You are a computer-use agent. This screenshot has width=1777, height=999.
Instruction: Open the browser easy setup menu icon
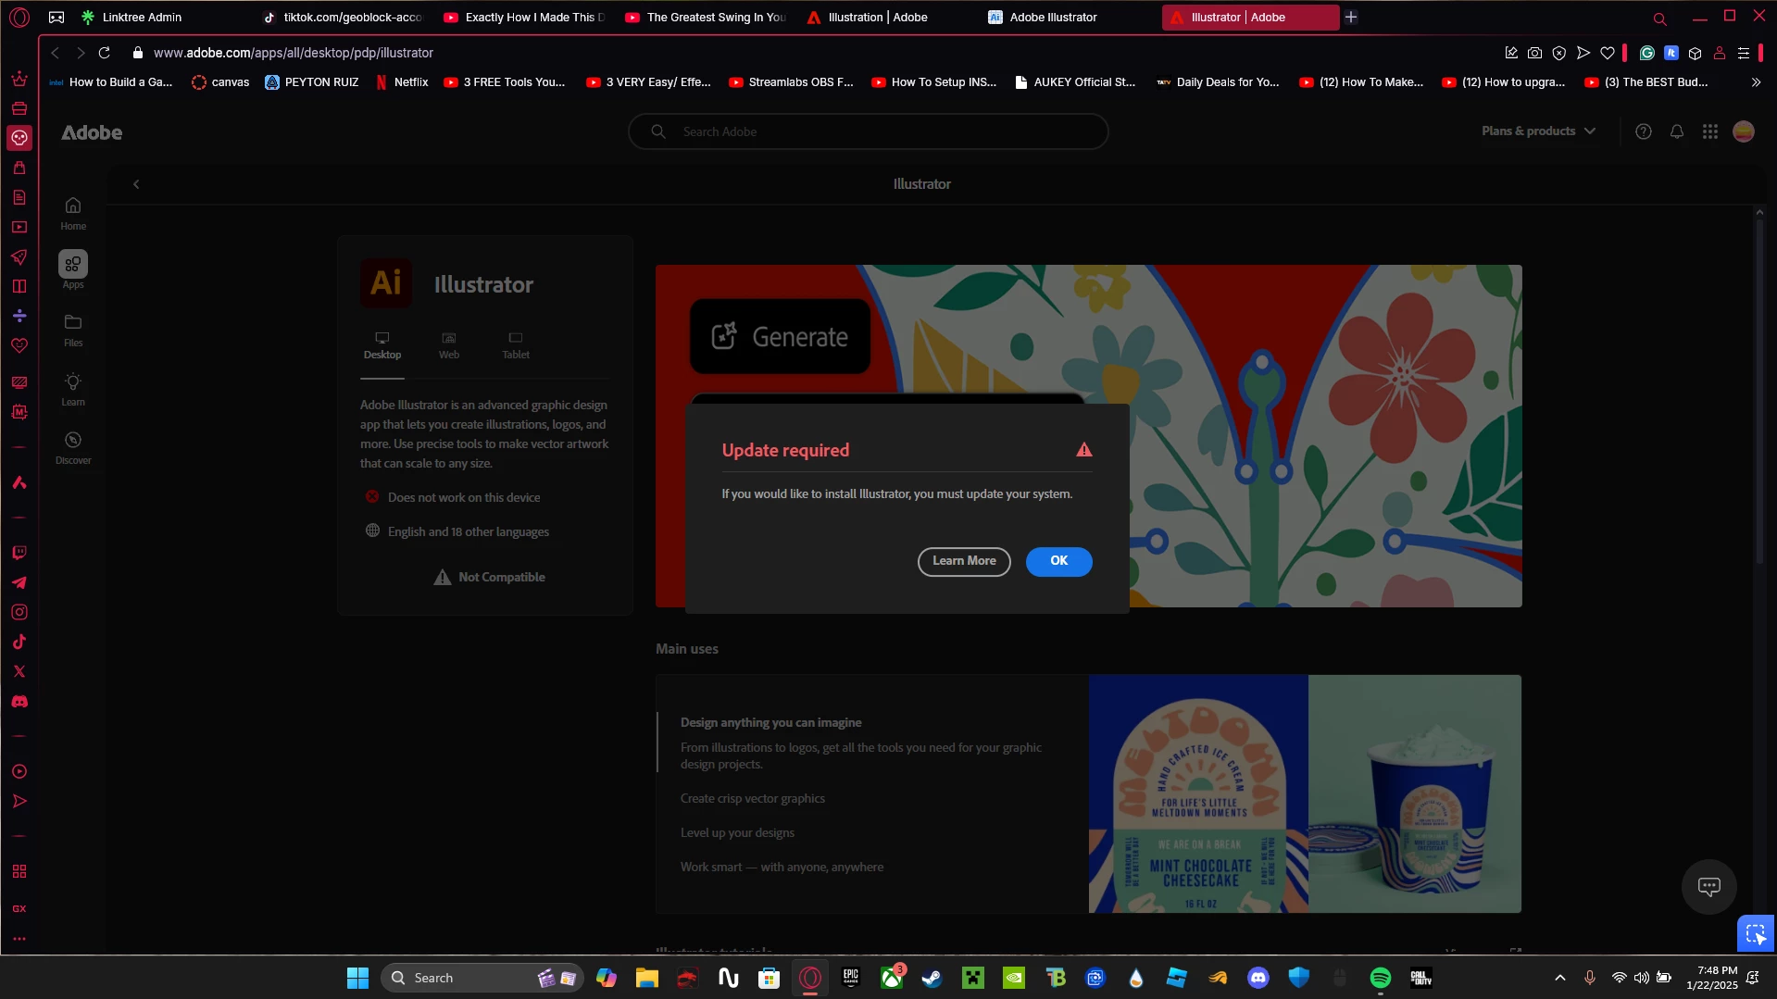[x=1744, y=53]
